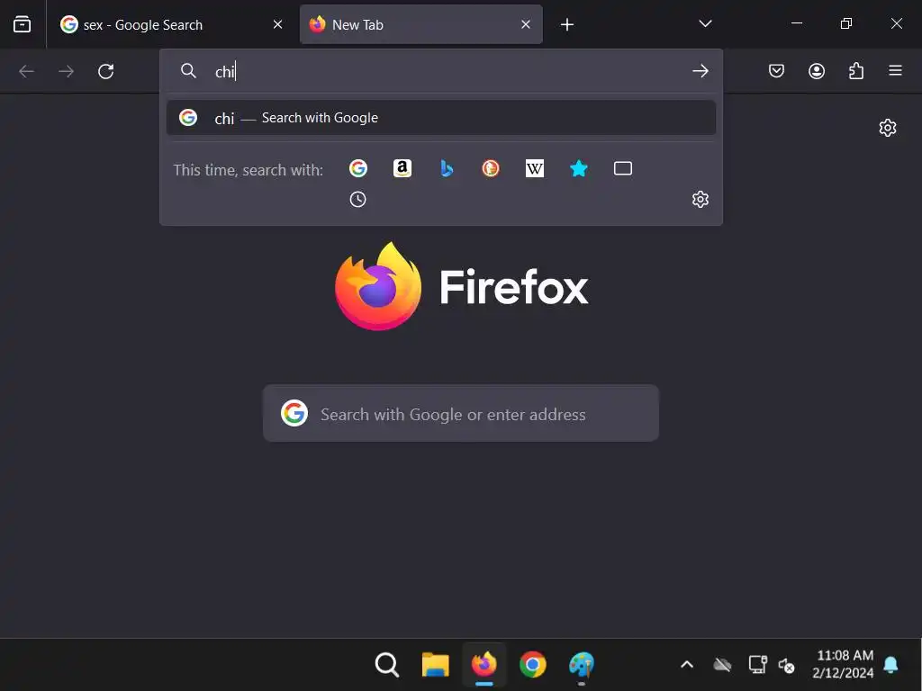Search Bookmarks using the star icon
Image resolution: width=922 pixels, height=691 pixels.
click(x=579, y=168)
